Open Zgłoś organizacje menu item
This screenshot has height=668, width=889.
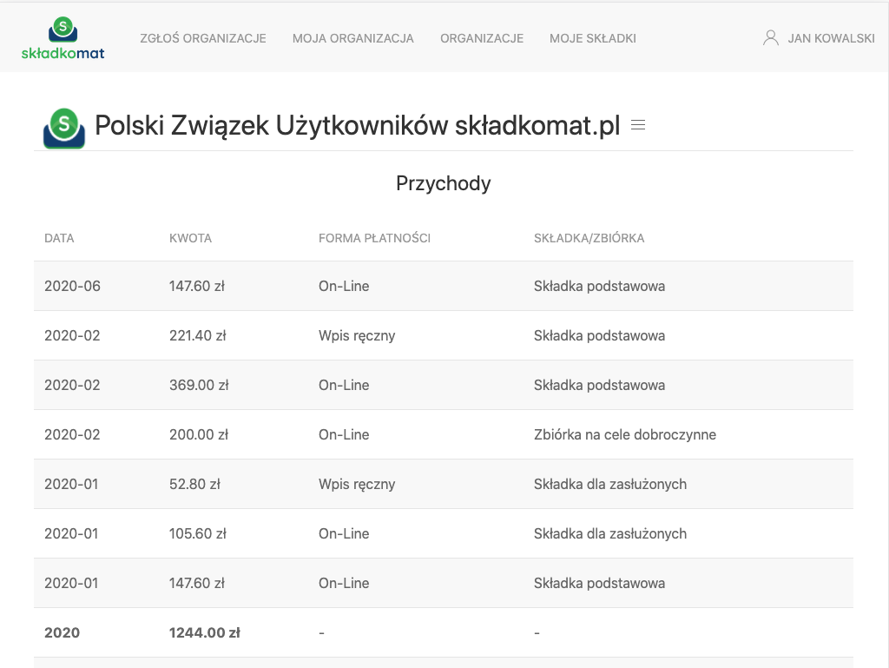tap(203, 38)
